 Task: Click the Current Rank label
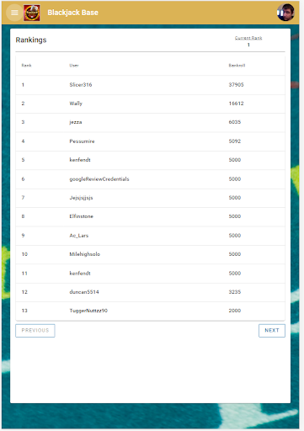248,38
